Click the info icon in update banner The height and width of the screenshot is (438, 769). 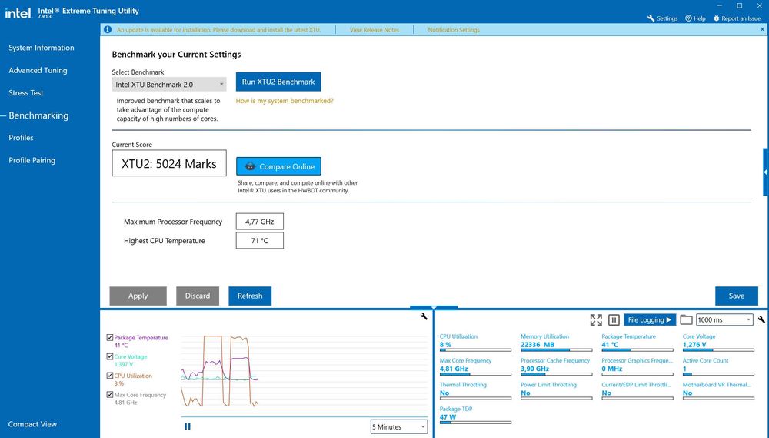click(108, 29)
